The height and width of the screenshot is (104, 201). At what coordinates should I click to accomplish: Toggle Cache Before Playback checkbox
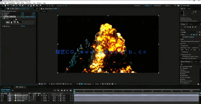click(x=181, y=37)
